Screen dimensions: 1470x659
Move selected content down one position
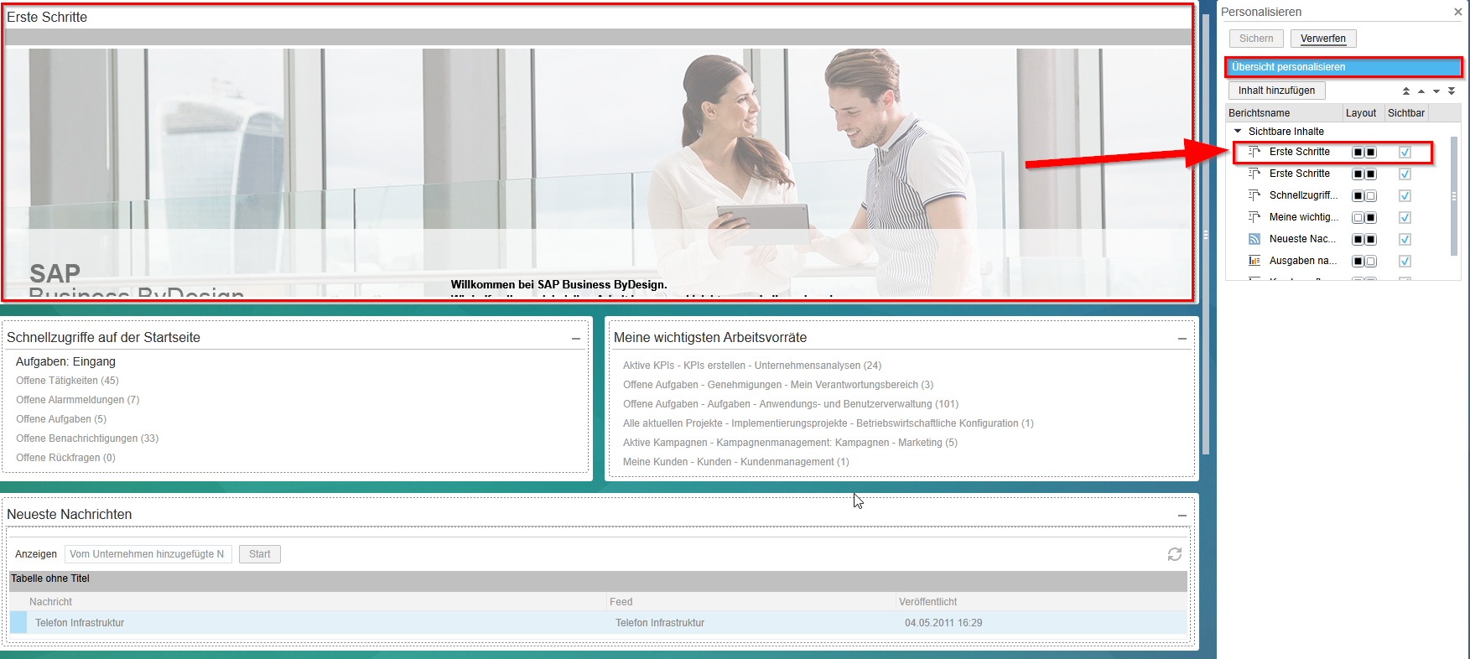click(x=1436, y=91)
